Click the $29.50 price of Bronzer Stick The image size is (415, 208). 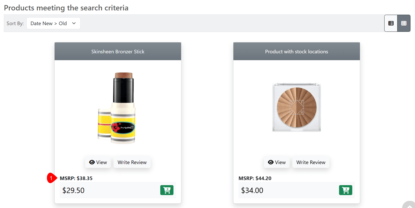click(73, 190)
